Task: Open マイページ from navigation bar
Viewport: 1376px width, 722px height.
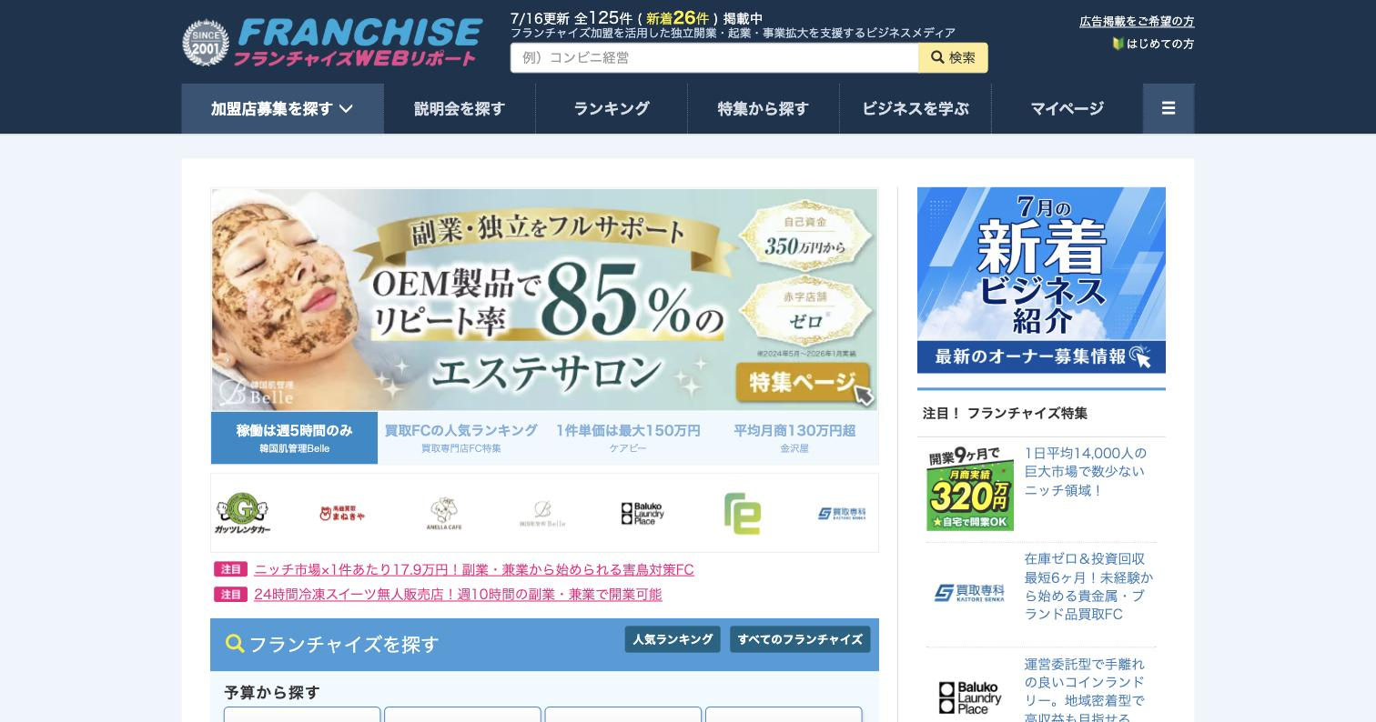Action: click(x=1067, y=108)
